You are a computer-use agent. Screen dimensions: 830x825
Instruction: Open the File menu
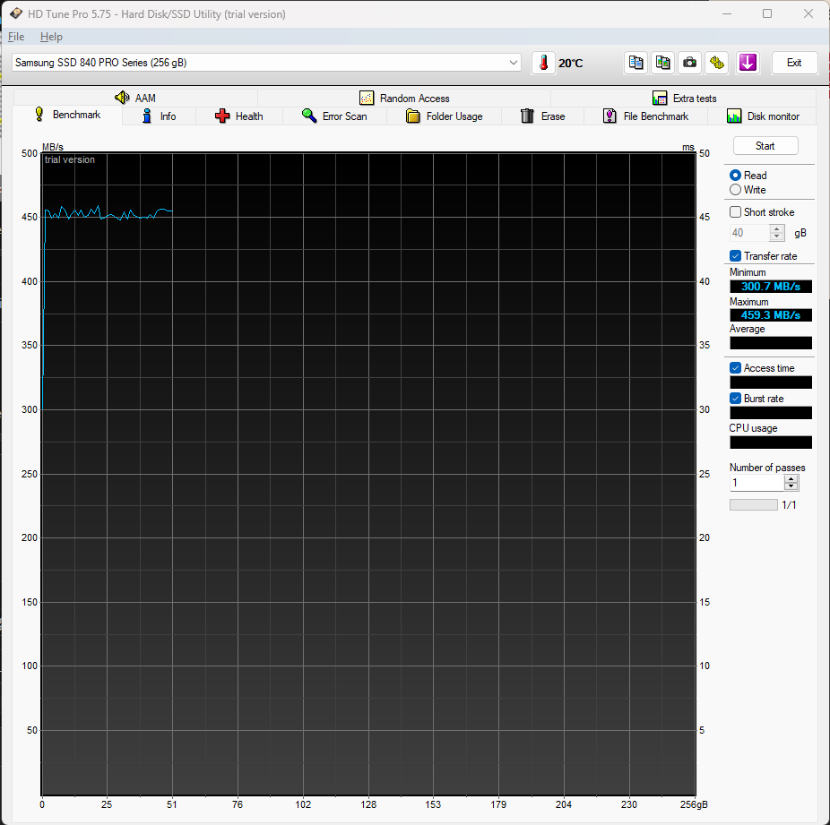click(16, 37)
